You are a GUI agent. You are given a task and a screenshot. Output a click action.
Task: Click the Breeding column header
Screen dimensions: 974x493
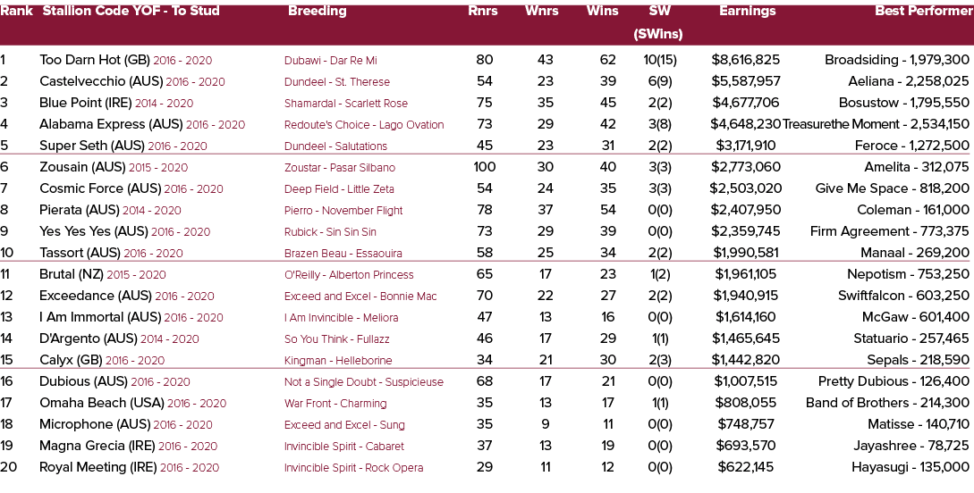(x=317, y=11)
